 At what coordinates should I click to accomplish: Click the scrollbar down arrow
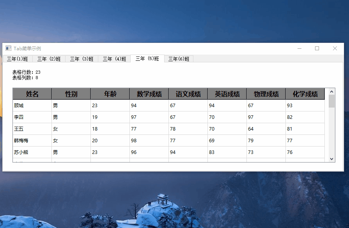click(x=332, y=159)
